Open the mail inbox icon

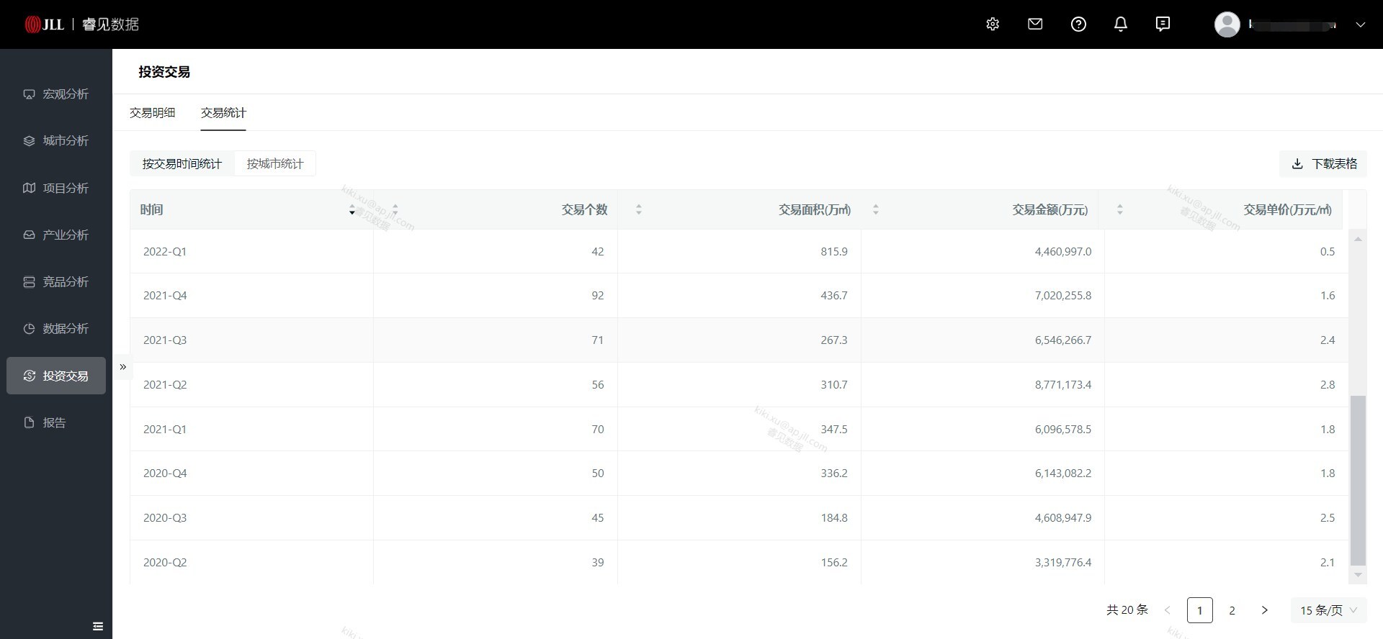pos(1035,24)
